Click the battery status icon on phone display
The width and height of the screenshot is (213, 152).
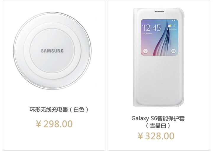(x=174, y=21)
